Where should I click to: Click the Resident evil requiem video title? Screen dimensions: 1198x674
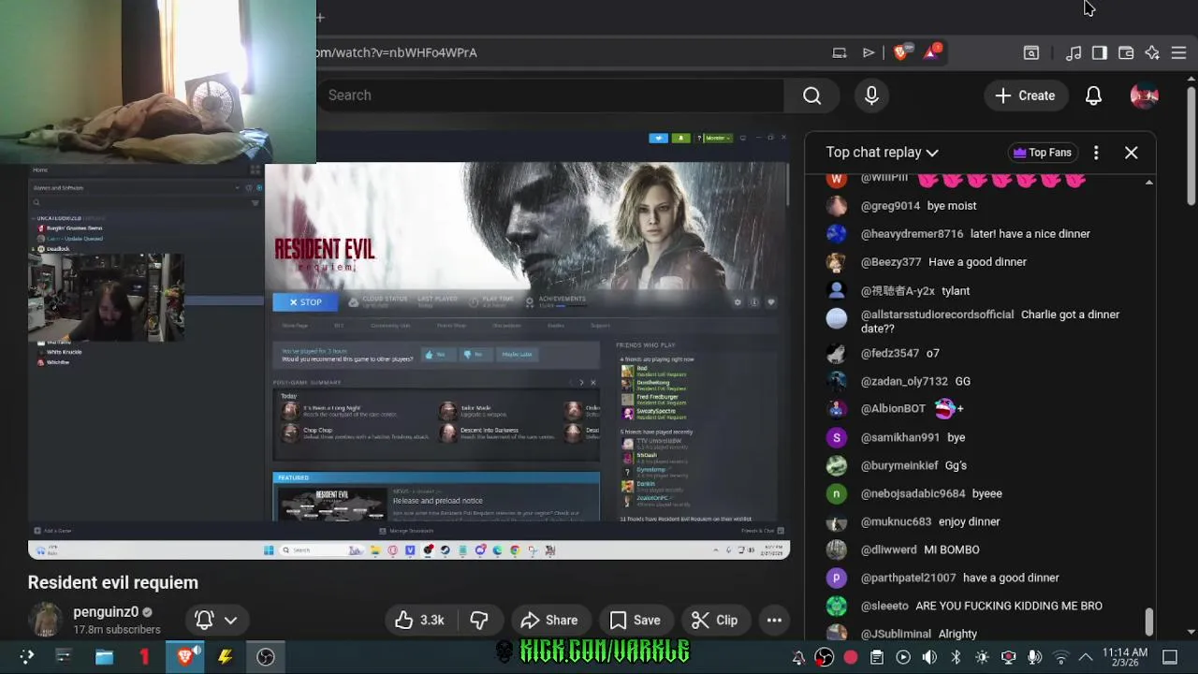tap(113, 582)
